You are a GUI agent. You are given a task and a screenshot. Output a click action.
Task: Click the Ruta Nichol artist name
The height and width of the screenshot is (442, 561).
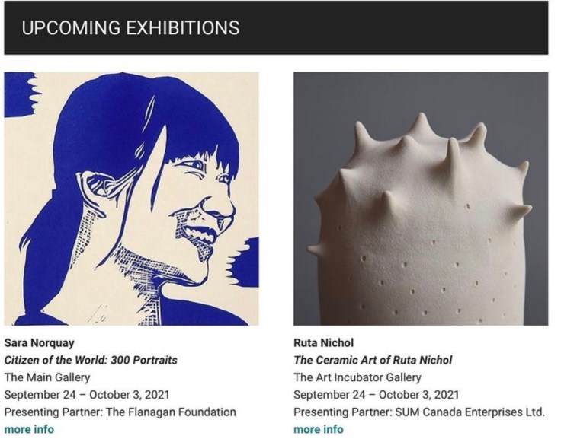click(x=322, y=342)
